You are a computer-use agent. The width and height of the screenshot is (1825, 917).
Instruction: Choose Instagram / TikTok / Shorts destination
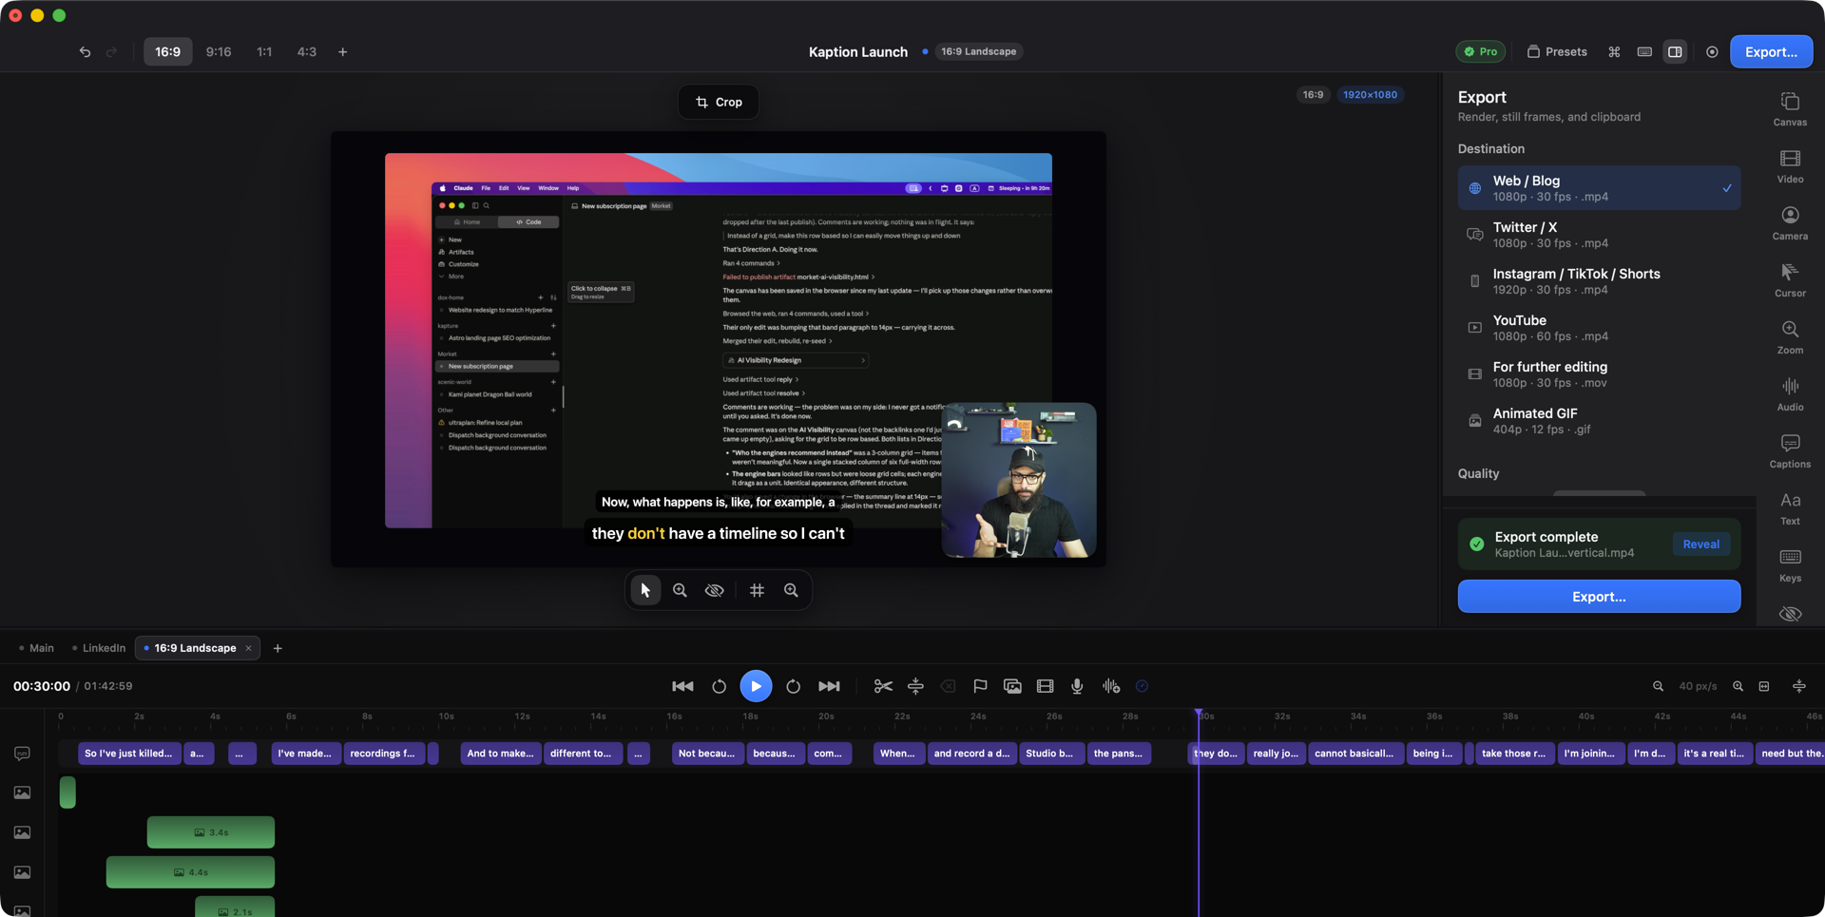pos(1599,281)
